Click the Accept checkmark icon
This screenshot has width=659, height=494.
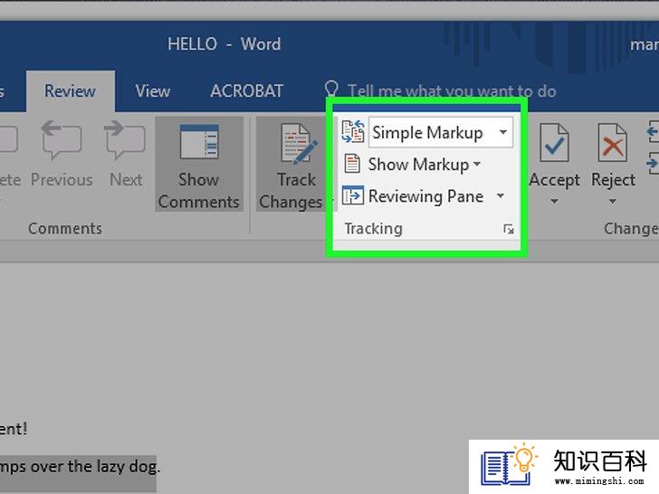click(554, 143)
